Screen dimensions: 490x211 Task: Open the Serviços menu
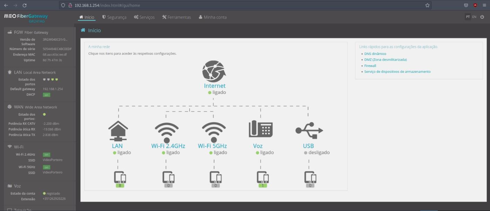coord(144,17)
